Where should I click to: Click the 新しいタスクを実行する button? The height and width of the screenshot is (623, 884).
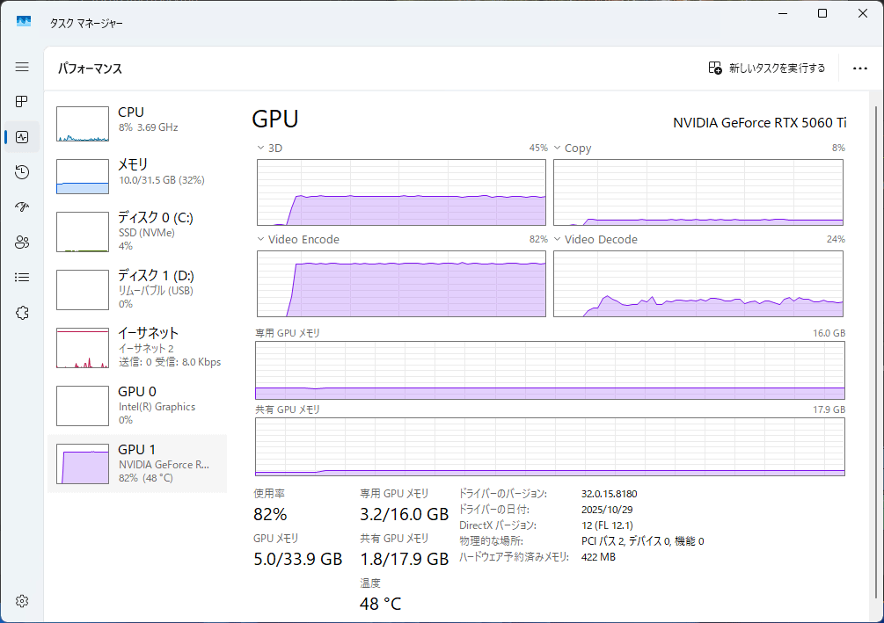tap(767, 69)
